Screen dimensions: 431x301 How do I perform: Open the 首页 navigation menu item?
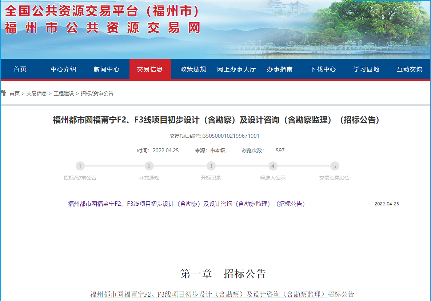(x=20, y=69)
